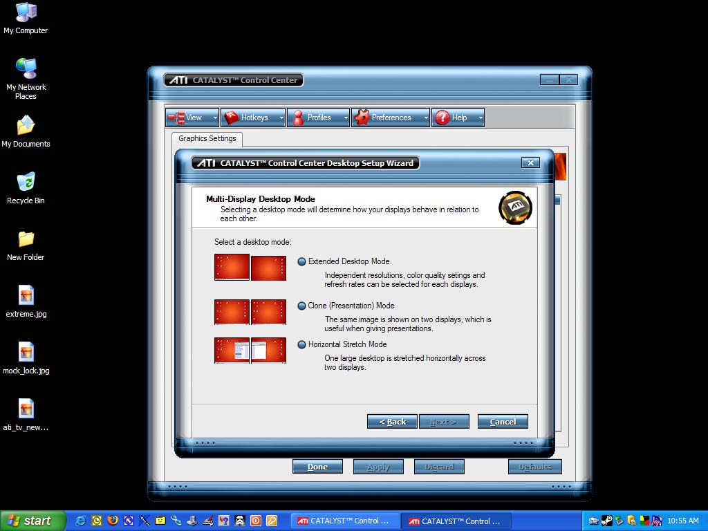Pick the Horizontal Stretch Mode radio option
Screen dimensions: 708x531
301,344
